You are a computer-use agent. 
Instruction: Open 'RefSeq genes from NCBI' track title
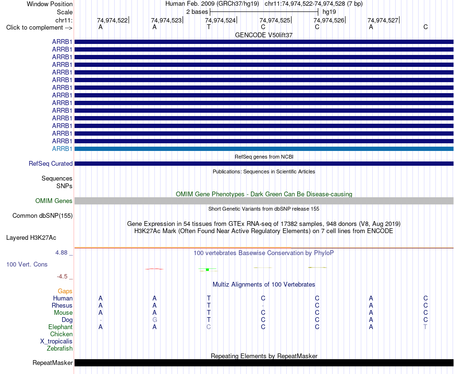click(x=264, y=157)
